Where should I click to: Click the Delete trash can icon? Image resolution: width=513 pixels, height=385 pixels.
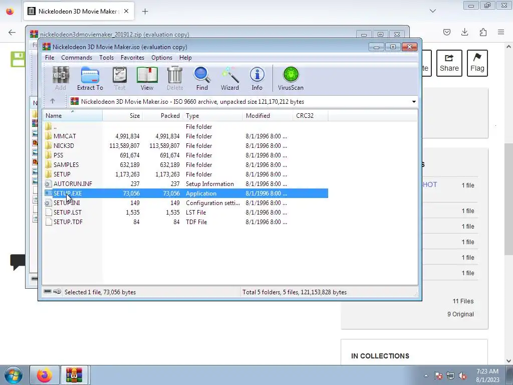coord(175,79)
